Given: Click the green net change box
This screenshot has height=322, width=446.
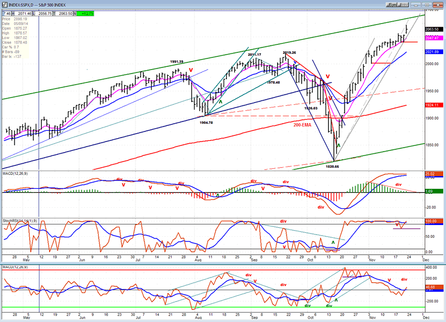Looking at the screenshot, I should pyautogui.click(x=85, y=13).
